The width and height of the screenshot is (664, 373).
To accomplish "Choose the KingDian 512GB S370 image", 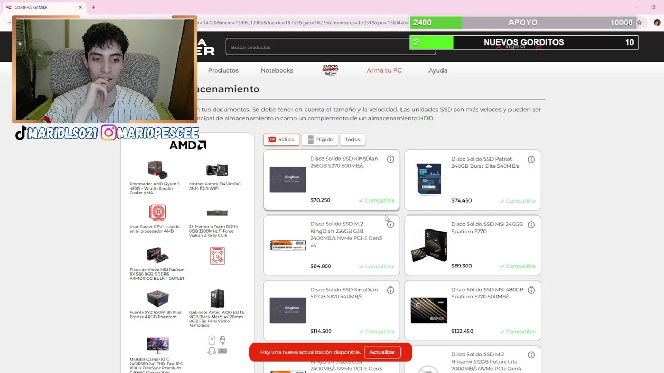I will click(x=287, y=310).
